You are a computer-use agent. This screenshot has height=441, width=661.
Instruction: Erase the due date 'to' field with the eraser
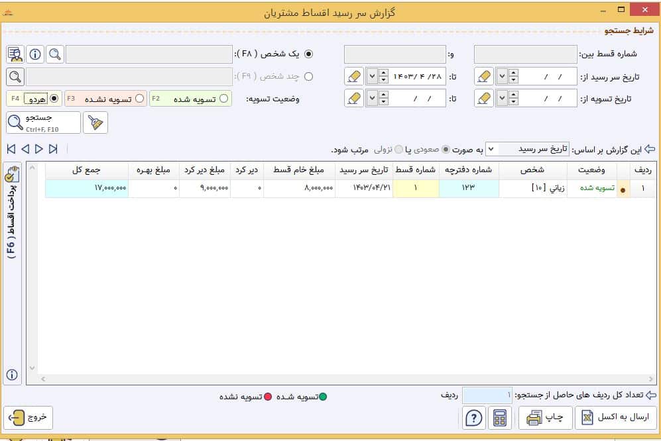354,77
